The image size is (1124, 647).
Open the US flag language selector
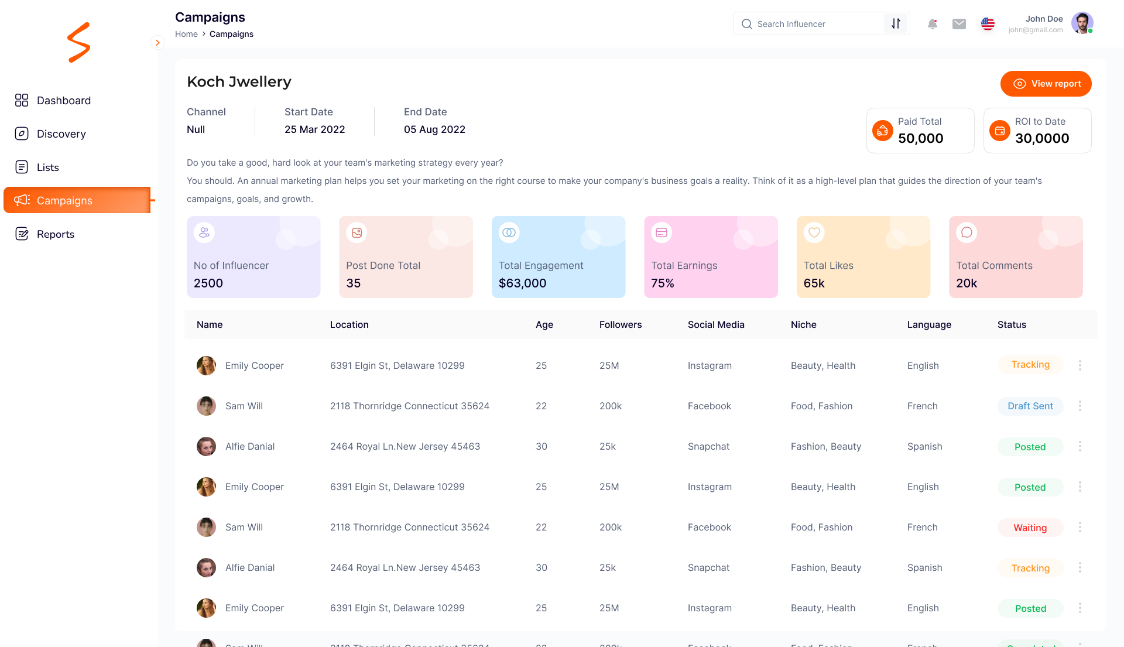988,24
